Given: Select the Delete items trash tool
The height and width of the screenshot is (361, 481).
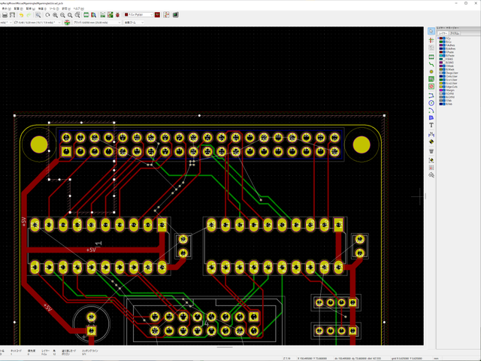Looking at the screenshot, I should (431, 150).
